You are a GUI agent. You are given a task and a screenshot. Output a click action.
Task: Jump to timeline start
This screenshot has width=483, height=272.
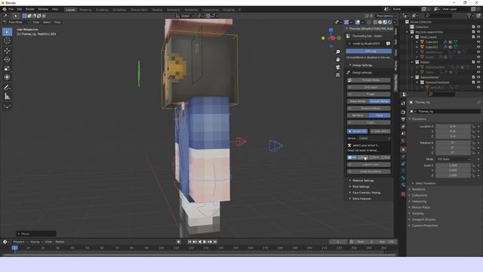(189, 242)
